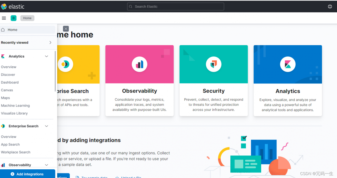The height and width of the screenshot is (178, 337).
Task: Close the side navigation with X button
Action: 66,29
